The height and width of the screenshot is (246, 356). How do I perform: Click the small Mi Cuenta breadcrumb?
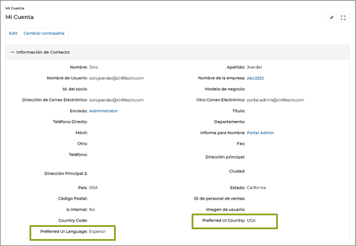tap(14, 8)
